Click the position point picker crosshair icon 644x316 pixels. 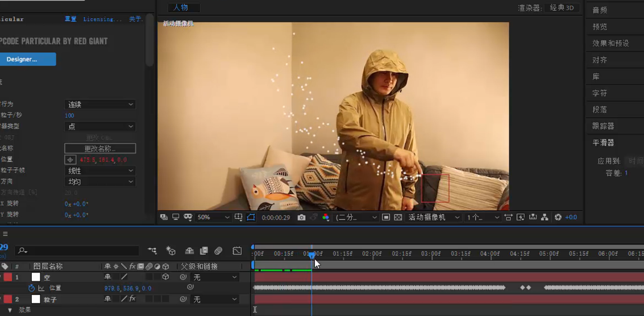tap(70, 160)
